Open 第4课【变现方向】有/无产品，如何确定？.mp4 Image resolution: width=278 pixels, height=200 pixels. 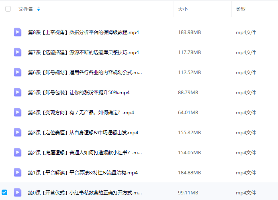point(81,113)
